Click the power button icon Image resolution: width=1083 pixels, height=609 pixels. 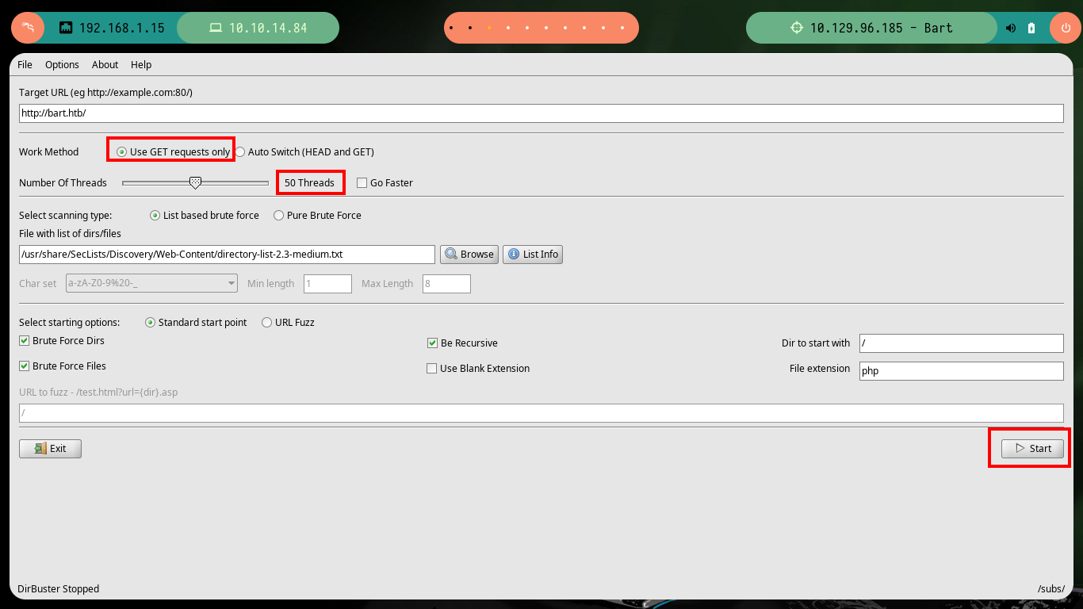tap(1065, 28)
